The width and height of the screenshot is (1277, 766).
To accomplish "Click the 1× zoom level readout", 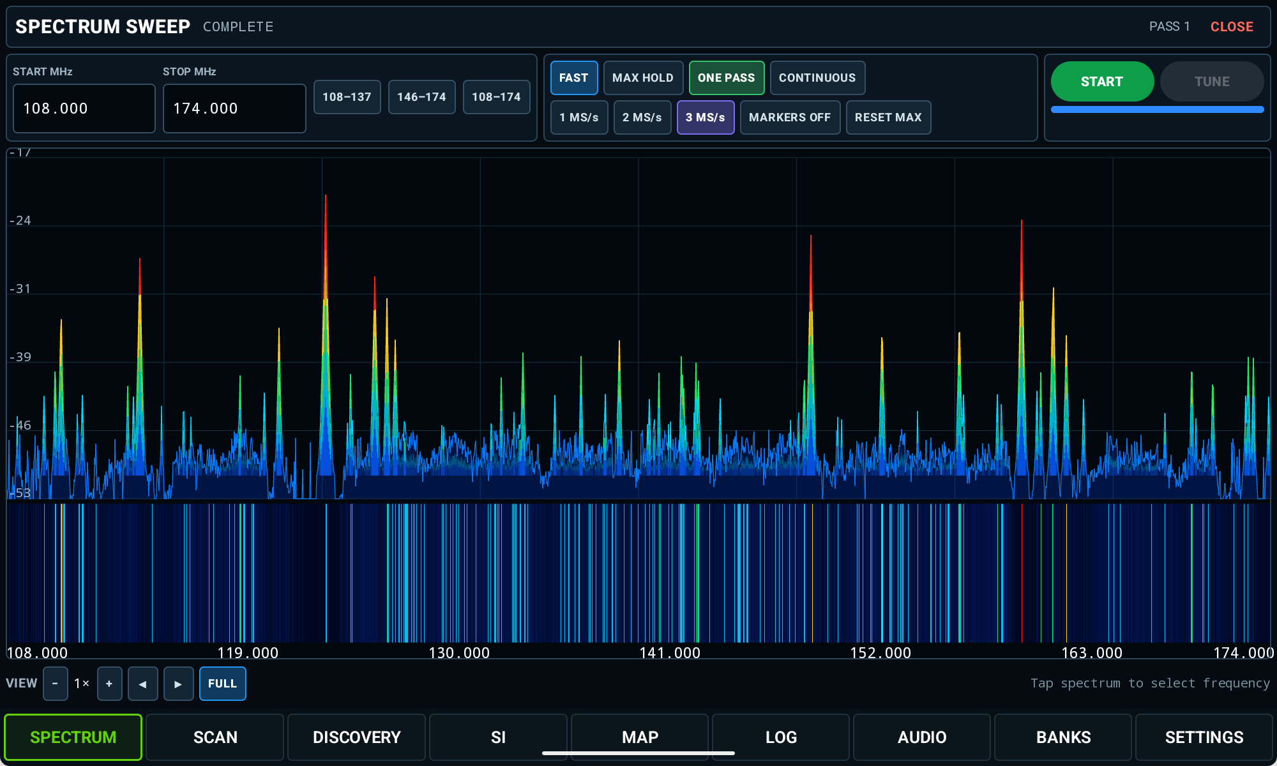I will (x=82, y=684).
